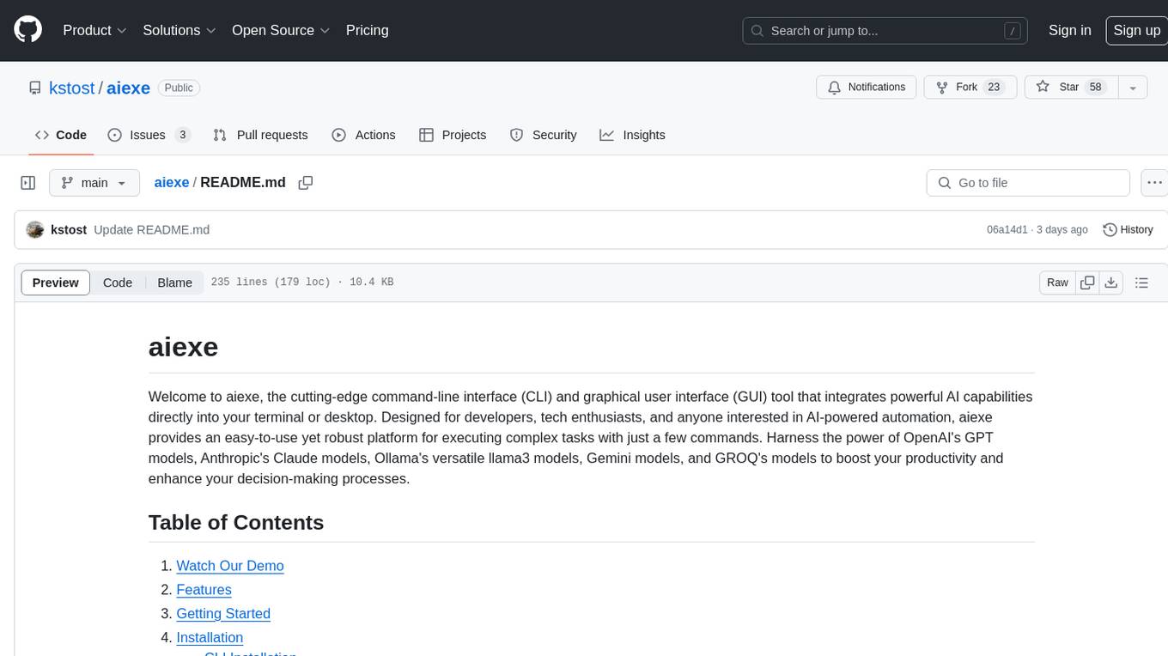Open commit 06a14d1

pyautogui.click(x=1007, y=230)
